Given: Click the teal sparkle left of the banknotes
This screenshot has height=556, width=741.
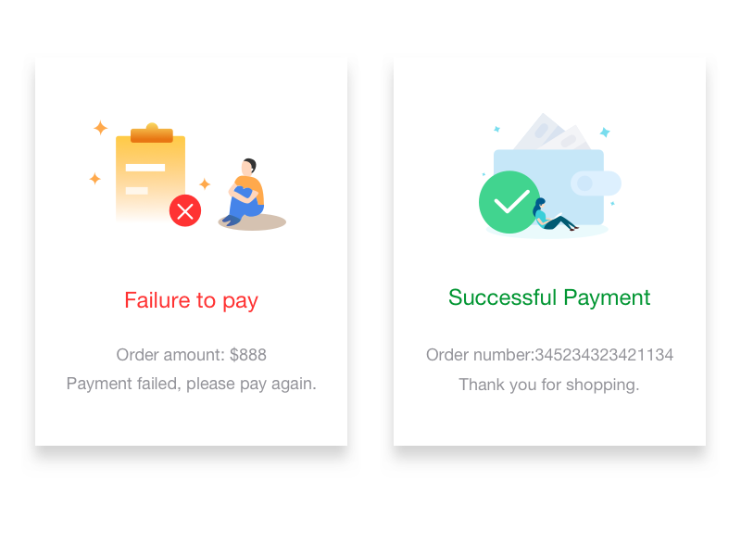Looking at the screenshot, I should pyautogui.click(x=496, y=129).
